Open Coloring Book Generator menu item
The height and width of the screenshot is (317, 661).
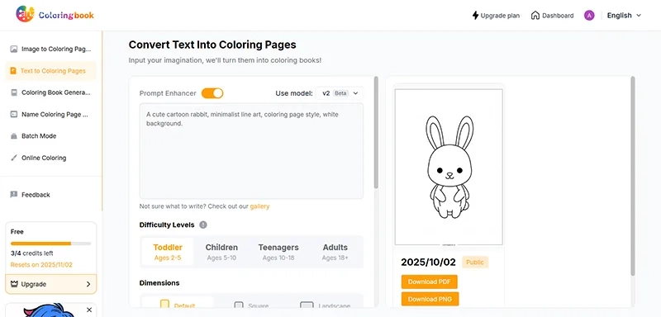click(51, 92)
